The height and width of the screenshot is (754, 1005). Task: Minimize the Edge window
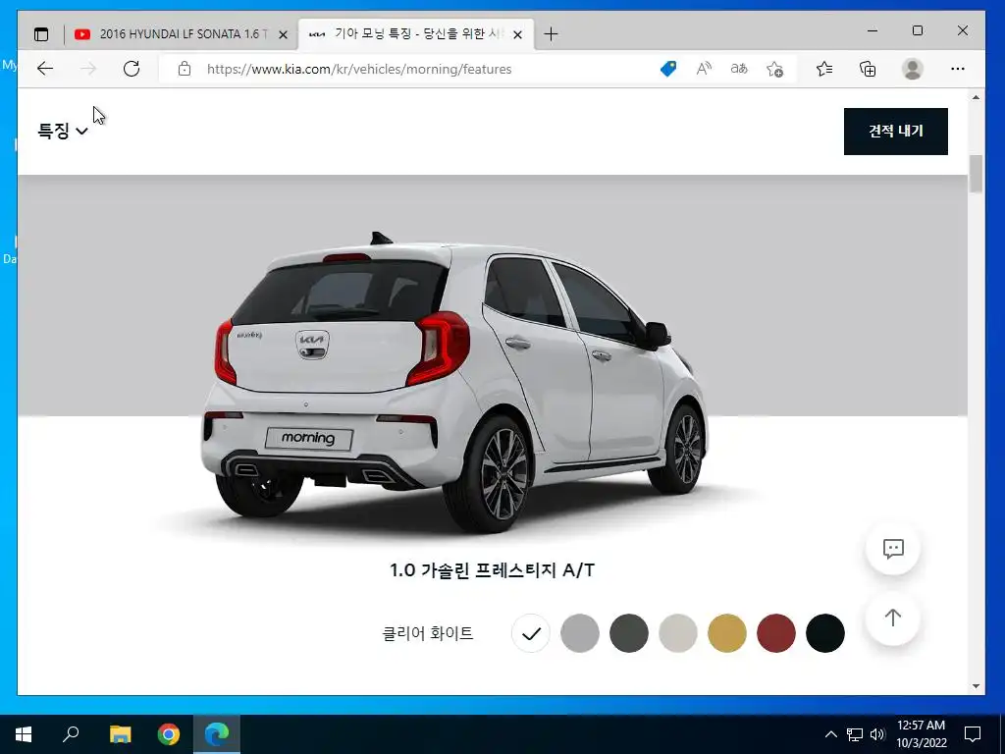pyautogui.click(x=873, y=30)
